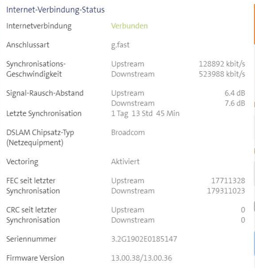This screenshot has height=268, width=255.
Task: Select the g.fast connection type value
Action: pos(120,45)
